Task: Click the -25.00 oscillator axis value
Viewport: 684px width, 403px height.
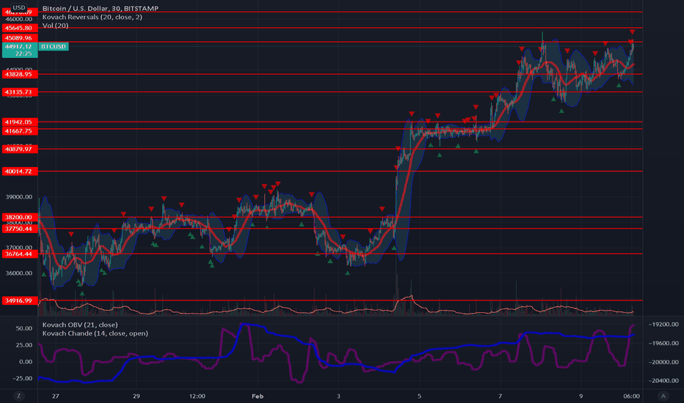Action: (x=22, y=378)
